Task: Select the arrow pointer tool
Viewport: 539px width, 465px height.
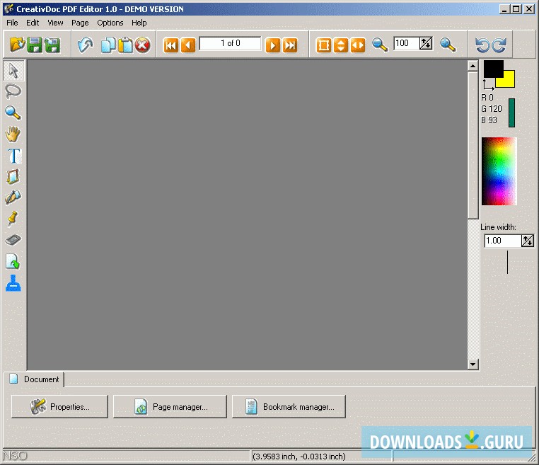Action: pyautogui.click(x=13, y=71)
